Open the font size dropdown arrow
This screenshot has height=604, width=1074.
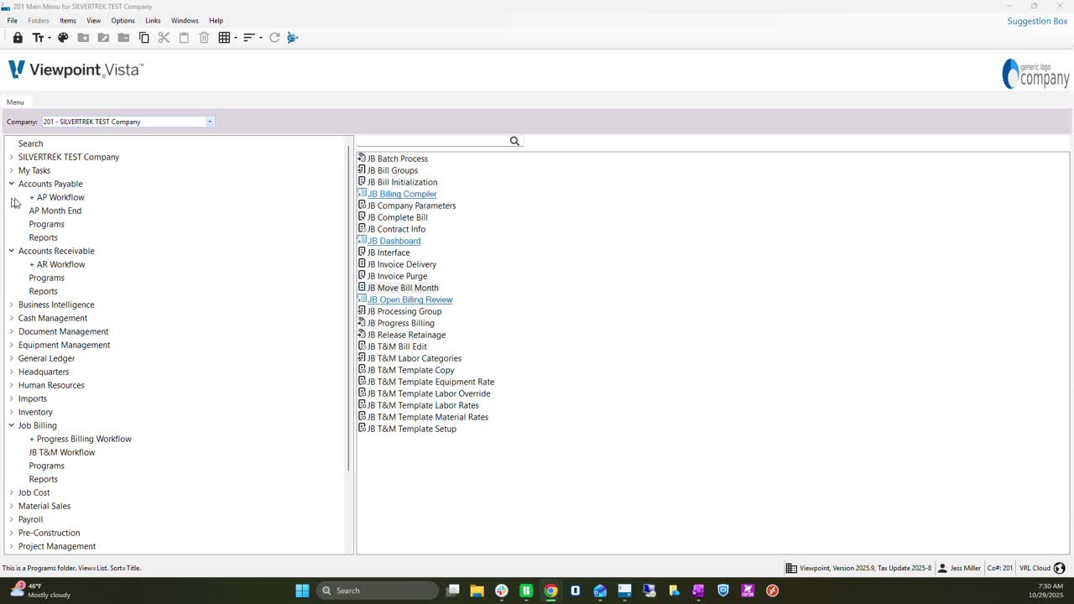point(49,38)
